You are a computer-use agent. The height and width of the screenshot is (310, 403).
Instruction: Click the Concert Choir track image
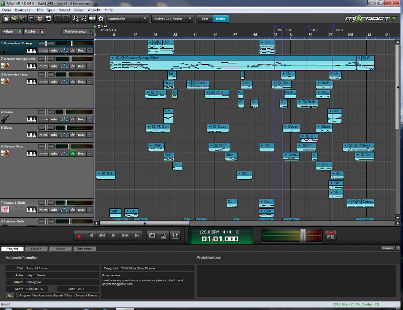[5, 209]
